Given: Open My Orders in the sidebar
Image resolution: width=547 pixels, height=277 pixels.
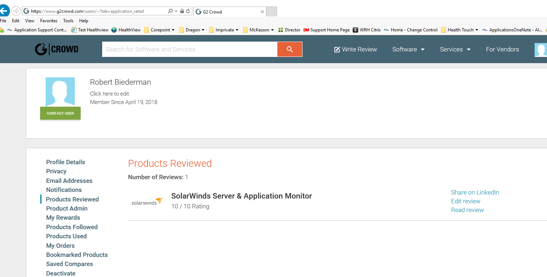Looking at the screenshot, I should pos(60,246).
